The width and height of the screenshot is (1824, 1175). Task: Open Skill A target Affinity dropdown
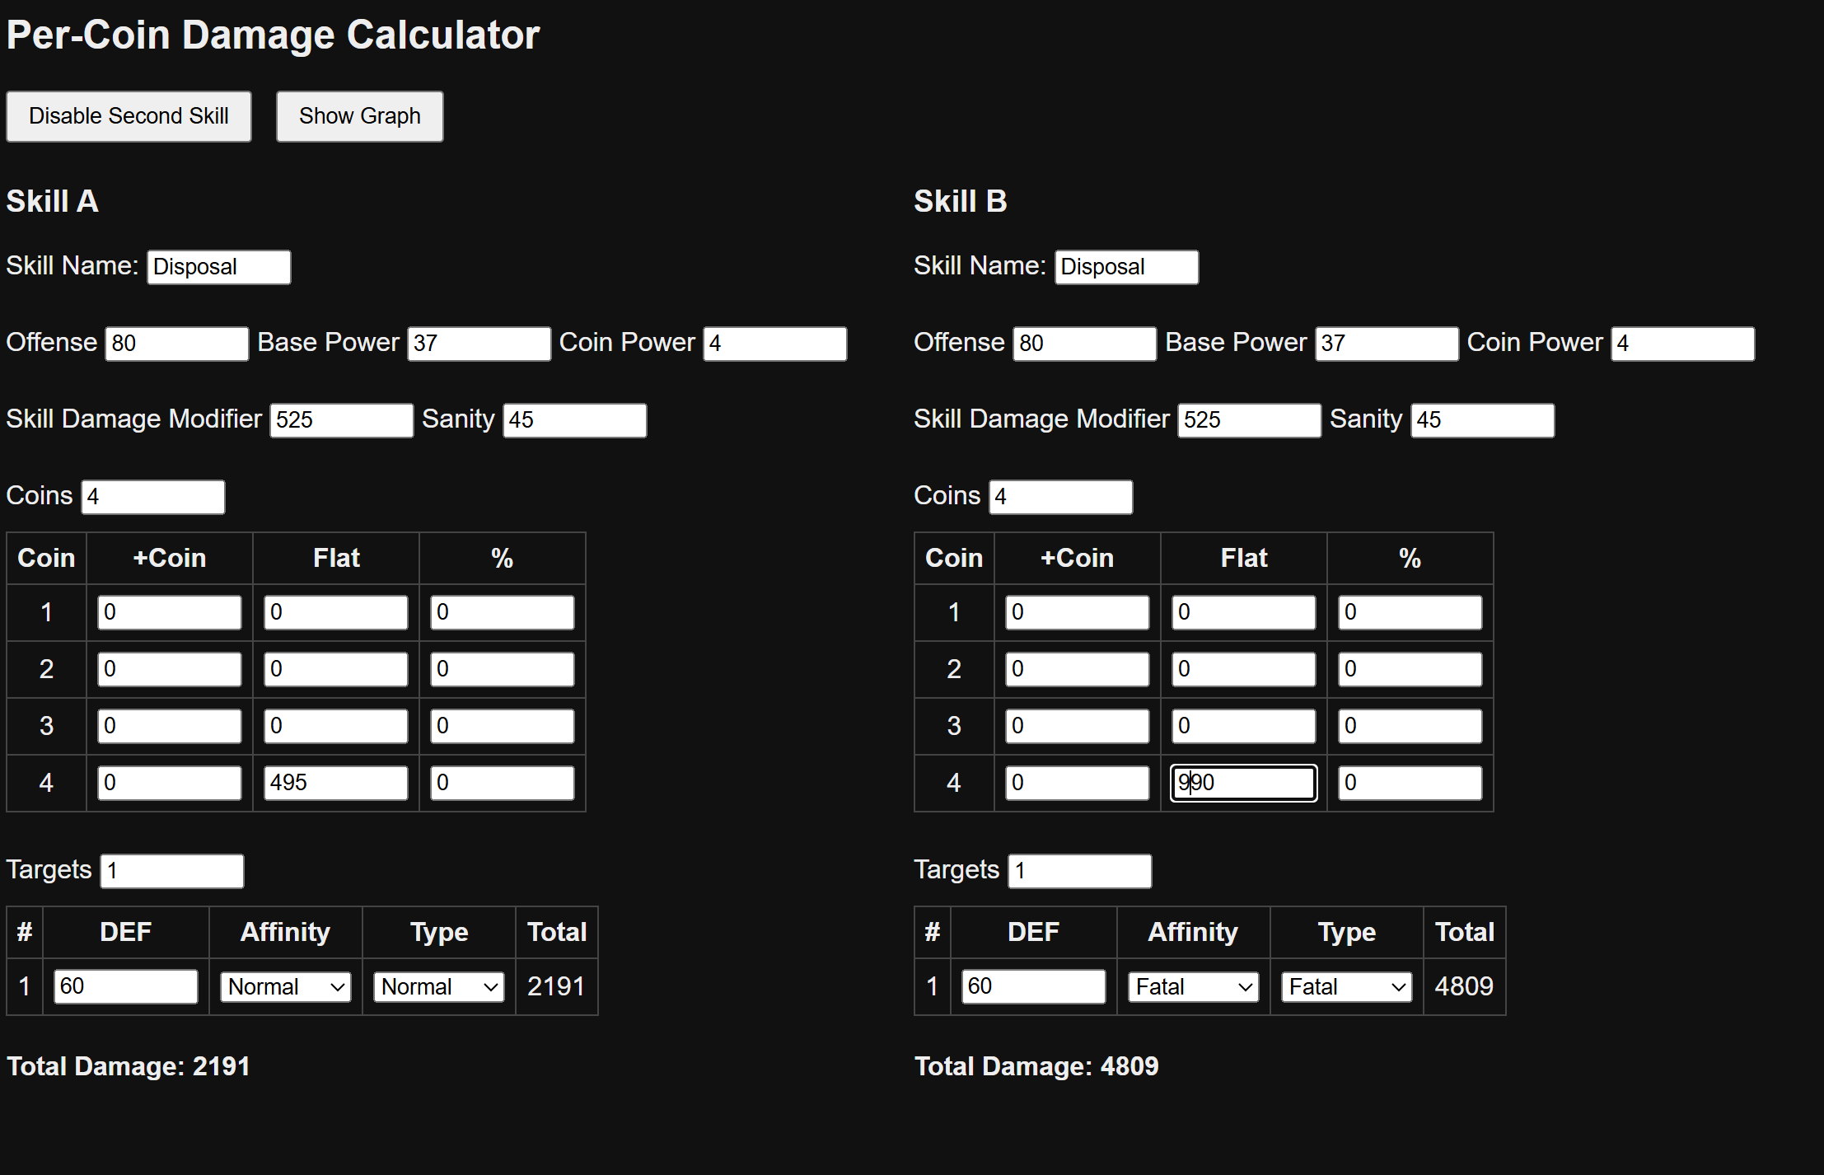pos(285,986)
